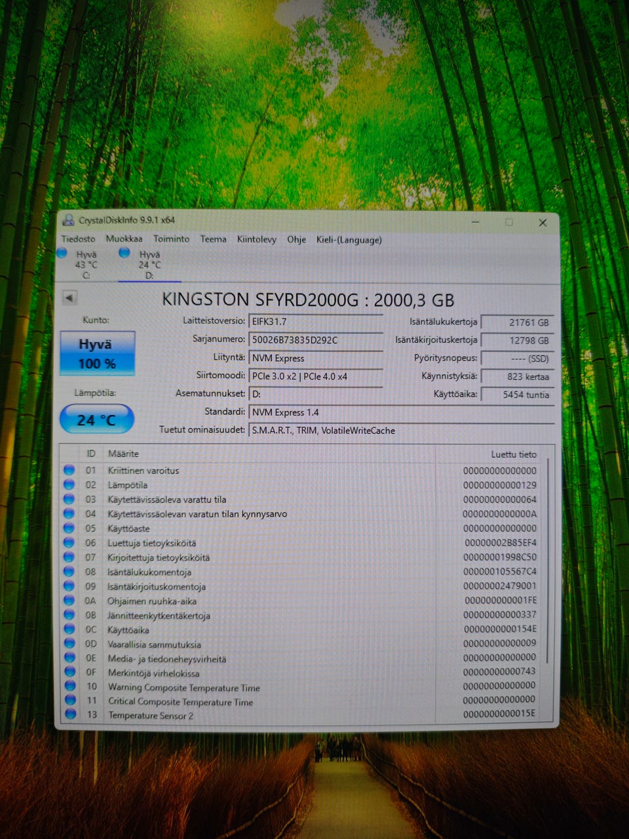Open the Toiminto menu
This screenshot has height=839, width=629.
coord(171,239)
